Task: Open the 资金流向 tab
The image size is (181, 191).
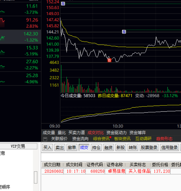Action: pyautogui.click(x=80, y=139)
